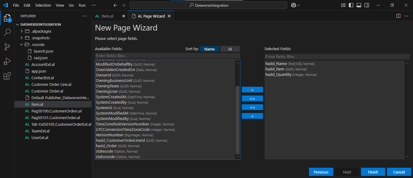Image resolution: width=413 pixels, height=178 pixels.
Task: Sort available fields by Id
Action: tap(230, 49)
